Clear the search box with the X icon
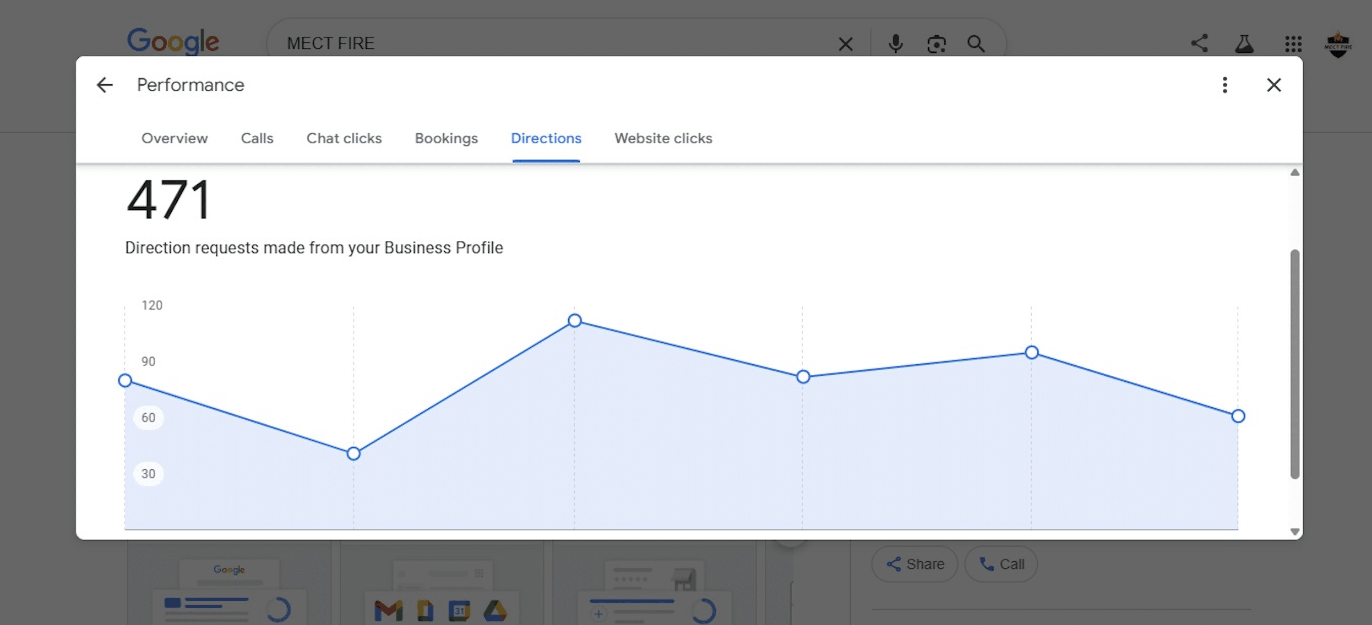The height and width of the screenshot is (625, 1372). (x=846, y=43)
